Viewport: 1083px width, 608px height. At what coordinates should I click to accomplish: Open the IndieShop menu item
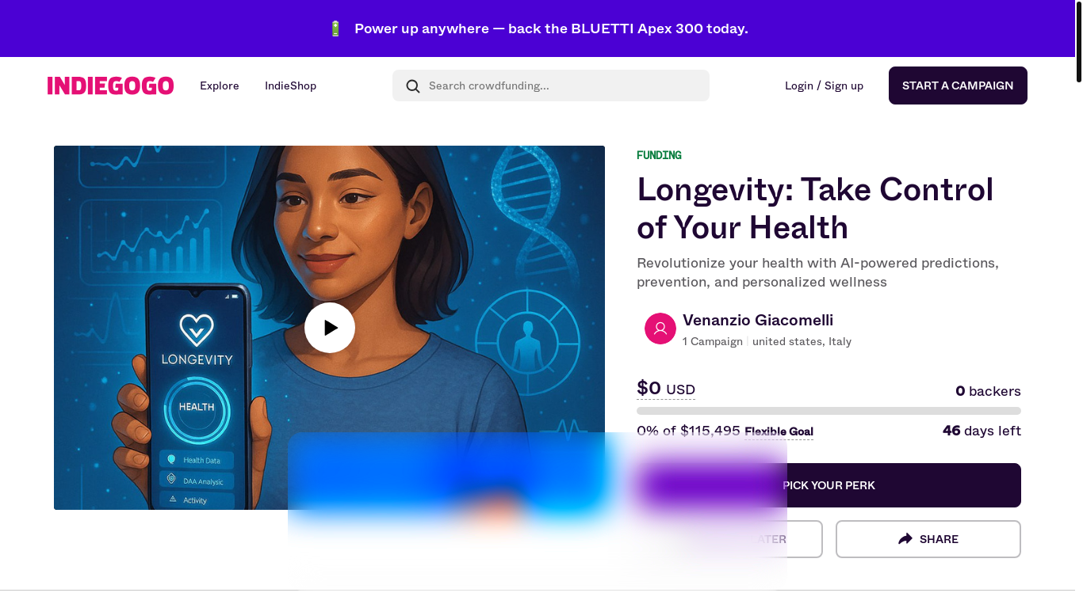click(290, 85)
